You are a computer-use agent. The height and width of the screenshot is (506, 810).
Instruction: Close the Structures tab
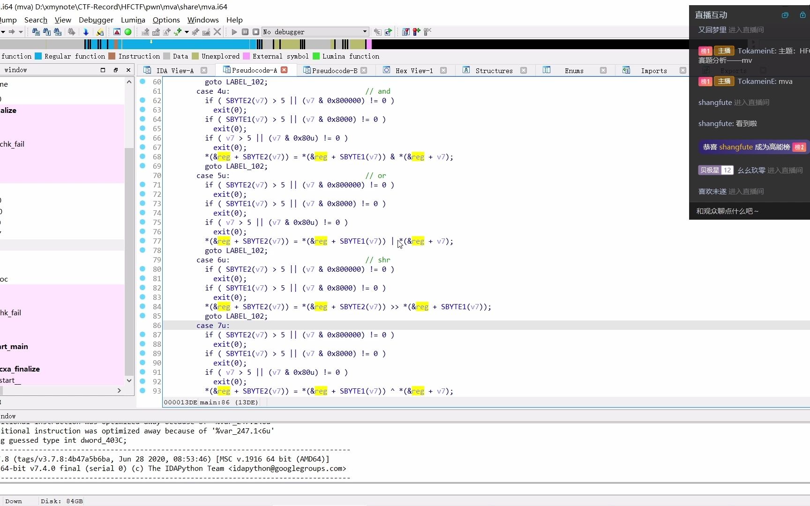tap(524, 70)
